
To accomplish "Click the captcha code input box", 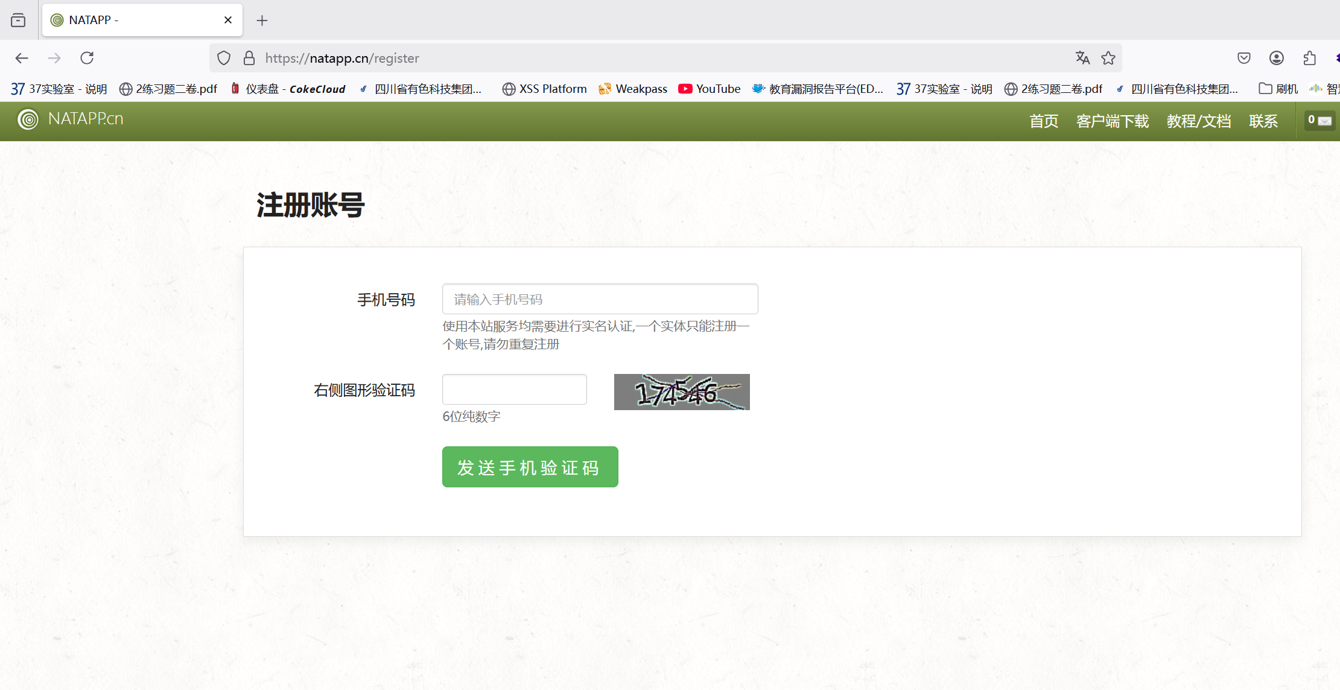I will pos(514,390).
